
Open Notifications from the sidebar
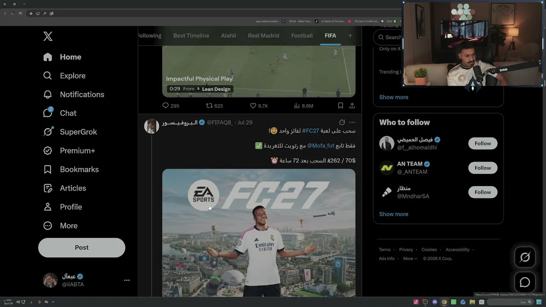[x=74, y=95]
